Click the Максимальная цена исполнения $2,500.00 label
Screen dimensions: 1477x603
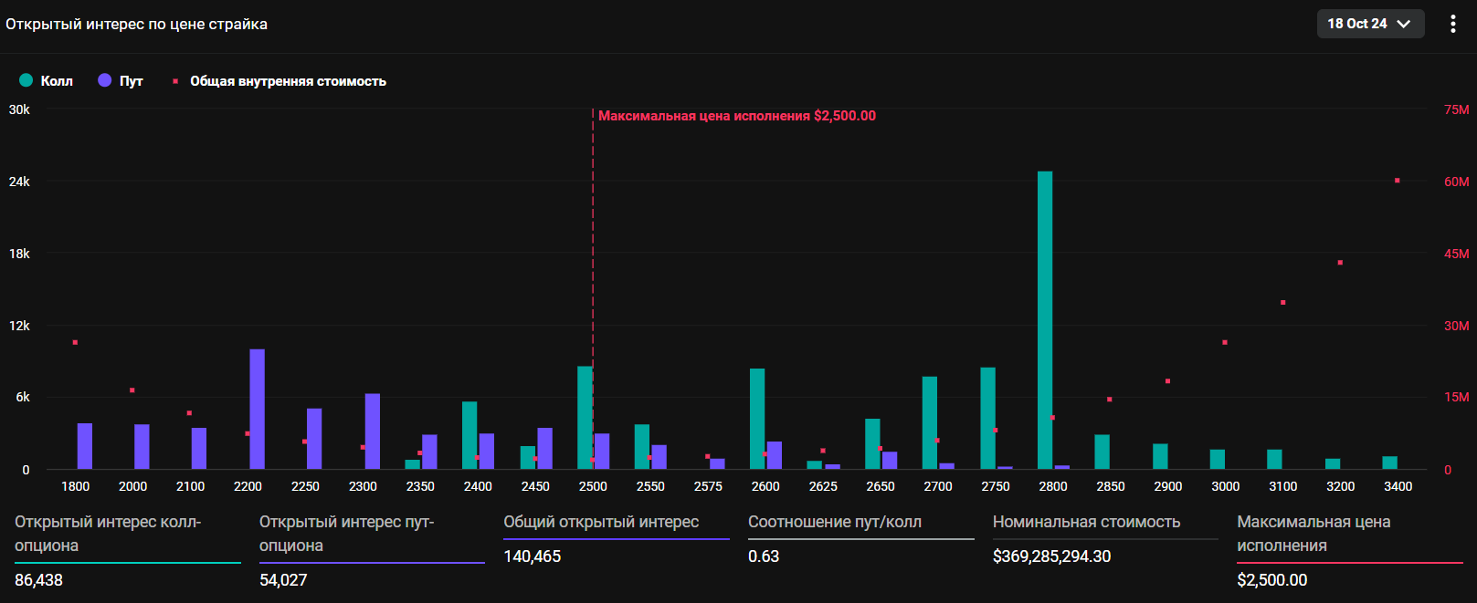tap(736, 116)
